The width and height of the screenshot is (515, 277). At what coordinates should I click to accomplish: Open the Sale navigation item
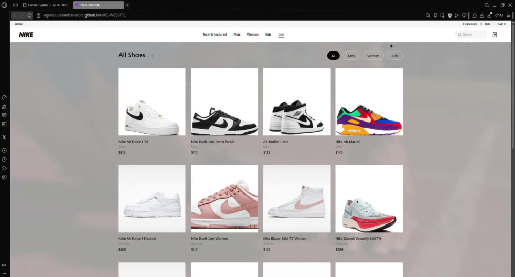(x=281, y=34)
